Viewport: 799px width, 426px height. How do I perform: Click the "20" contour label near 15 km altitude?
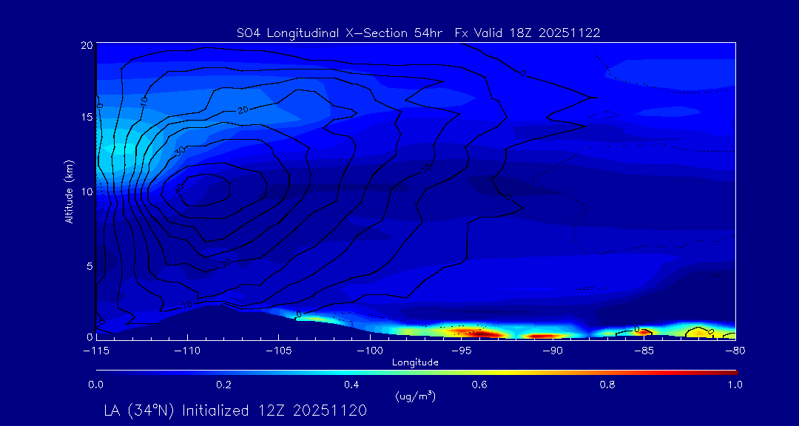click(243, 109)
